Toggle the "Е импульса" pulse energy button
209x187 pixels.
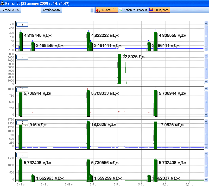[x=159, y=10]
